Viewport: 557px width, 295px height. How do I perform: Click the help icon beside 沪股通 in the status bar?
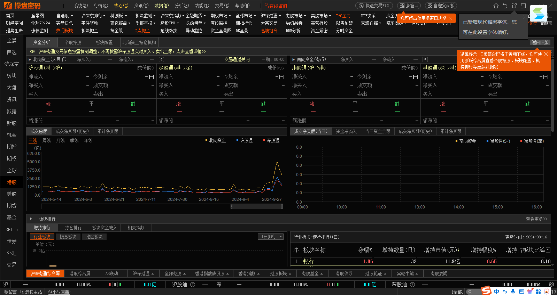pos(193,285)
